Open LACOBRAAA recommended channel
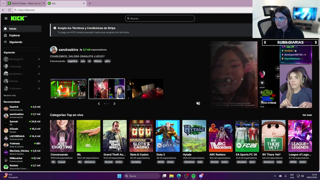This screenshot has height=180, width=320. tap(22, 137)
